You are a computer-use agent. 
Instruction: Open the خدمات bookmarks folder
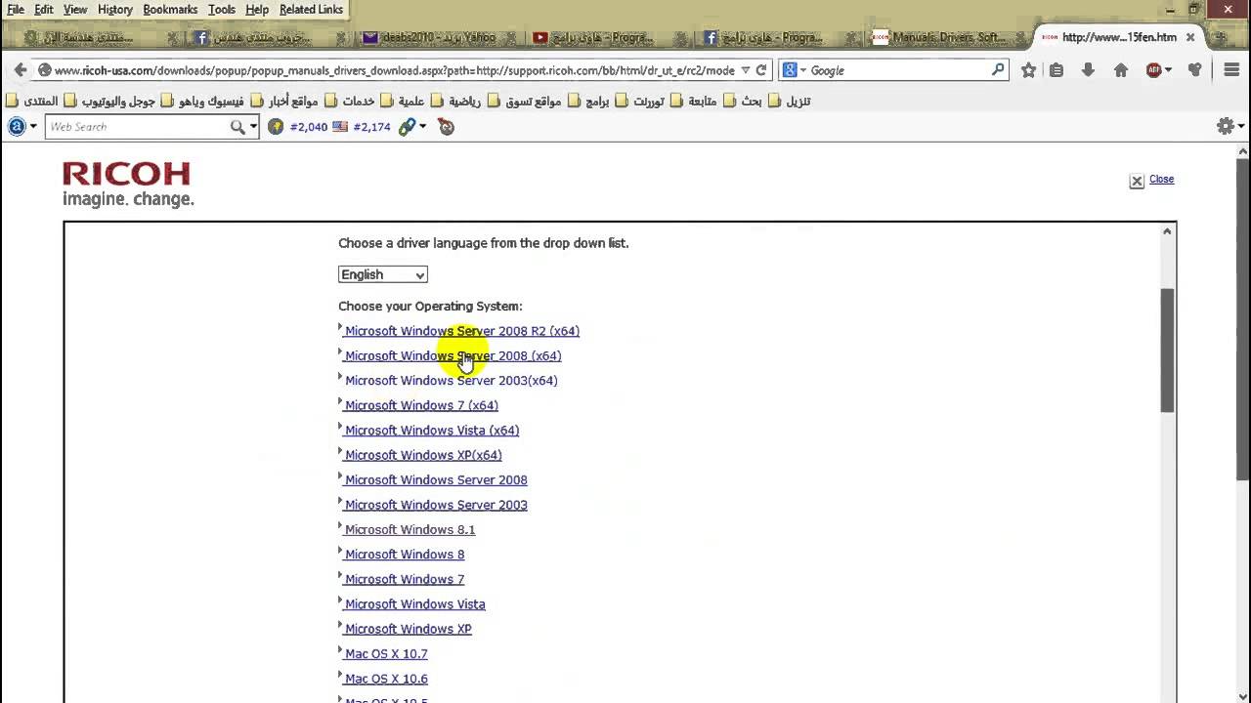pos(350,101)
